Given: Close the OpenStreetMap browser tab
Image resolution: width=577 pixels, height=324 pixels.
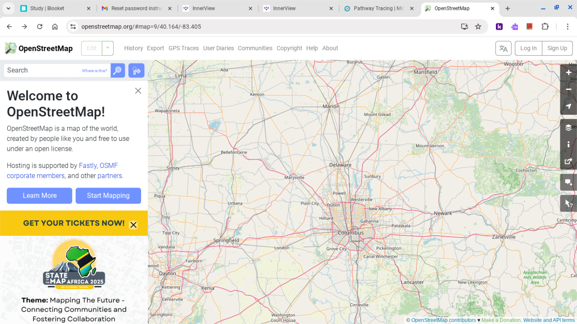Looking at the screenshot, I should 491,9.
